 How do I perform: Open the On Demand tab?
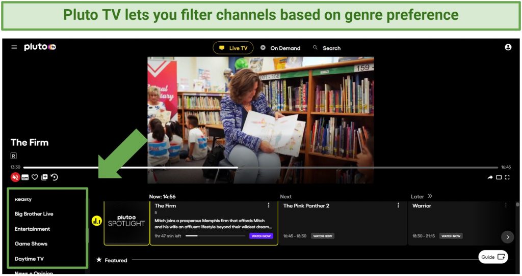[280, 48]
